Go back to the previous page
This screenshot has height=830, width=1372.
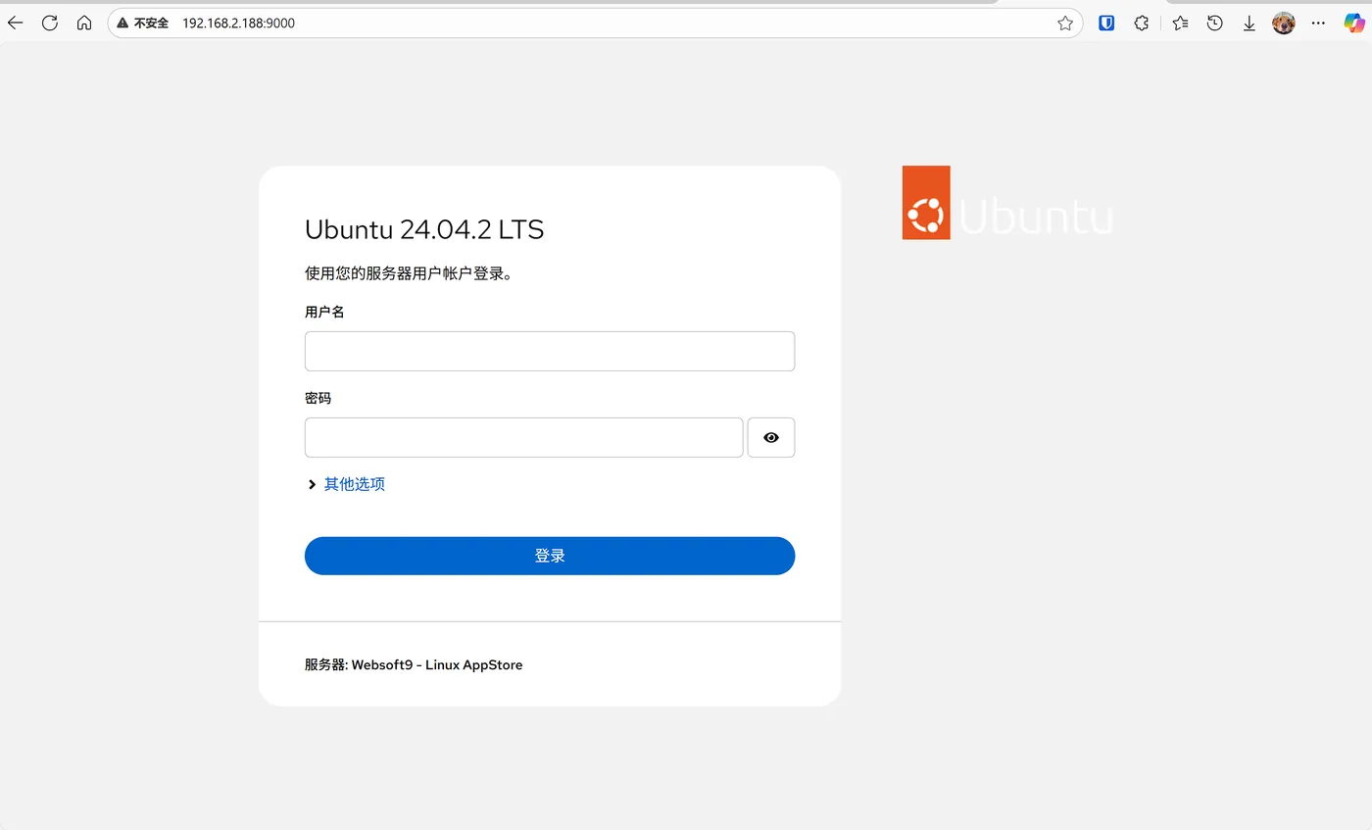(16, 23)
